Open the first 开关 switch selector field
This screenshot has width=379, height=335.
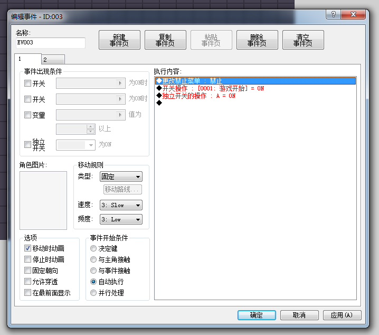click(91, 83)
